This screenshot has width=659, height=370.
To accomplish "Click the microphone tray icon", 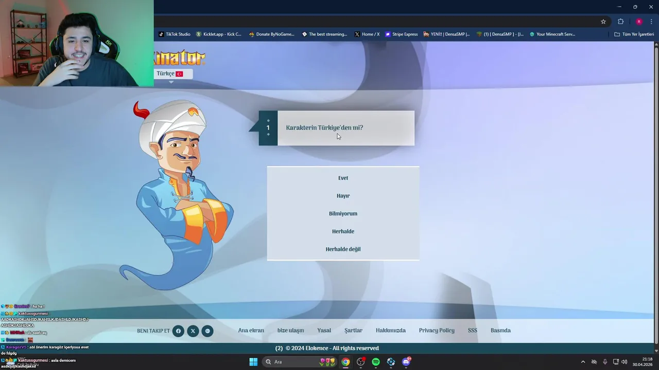I will tap(605, 362).
